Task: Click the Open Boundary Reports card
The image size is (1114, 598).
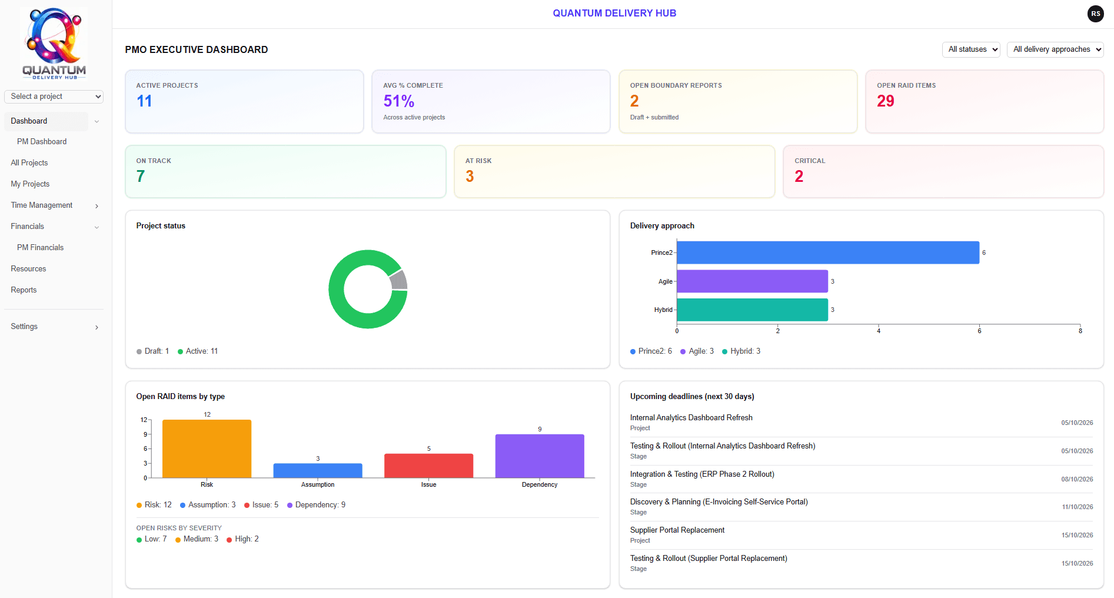Action: pos(738,102)
